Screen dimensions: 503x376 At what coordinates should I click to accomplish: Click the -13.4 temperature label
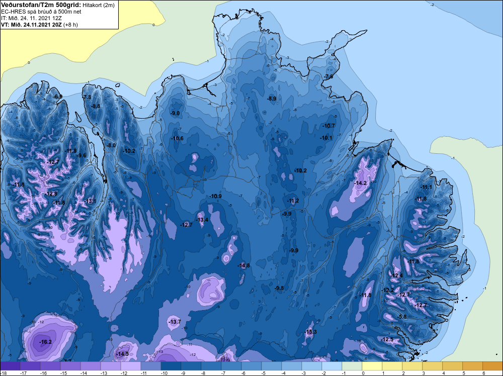point(202,220)
